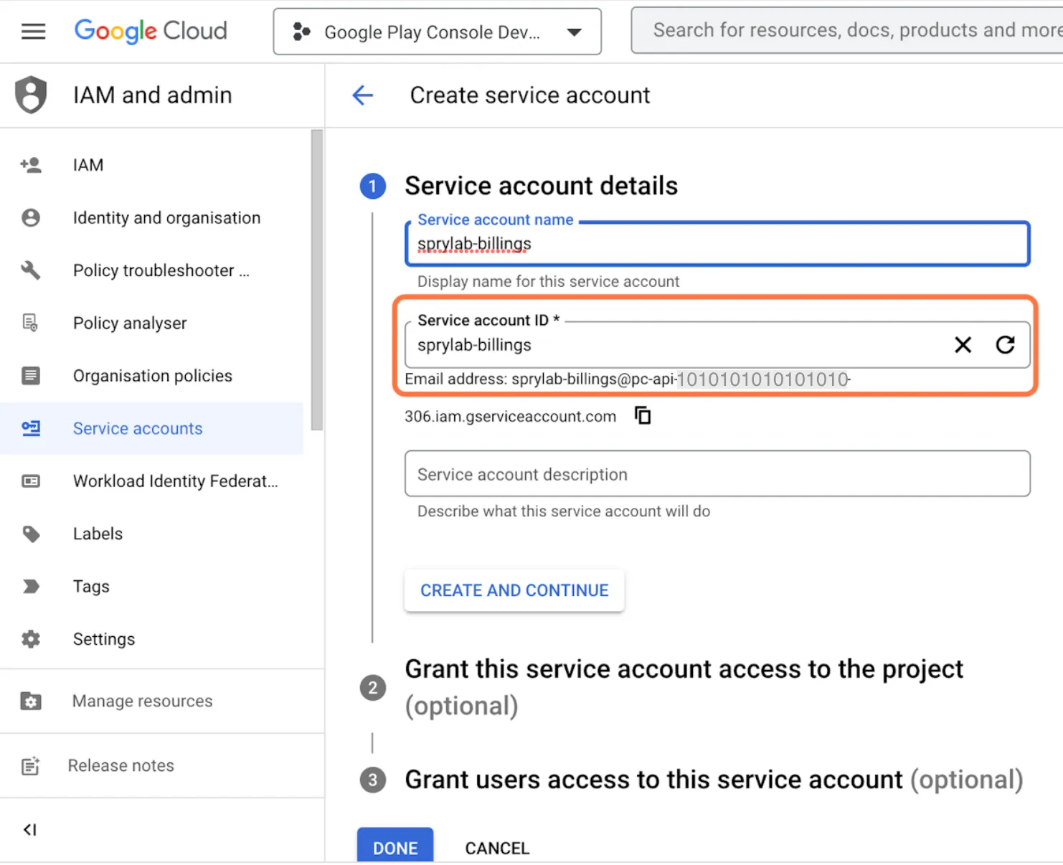Click the Identity and organisation icon
This screenshot has width=1063, height=865.
[31, 218]
